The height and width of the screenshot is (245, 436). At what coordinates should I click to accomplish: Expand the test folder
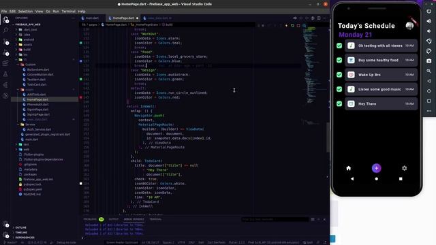[26, 144]
